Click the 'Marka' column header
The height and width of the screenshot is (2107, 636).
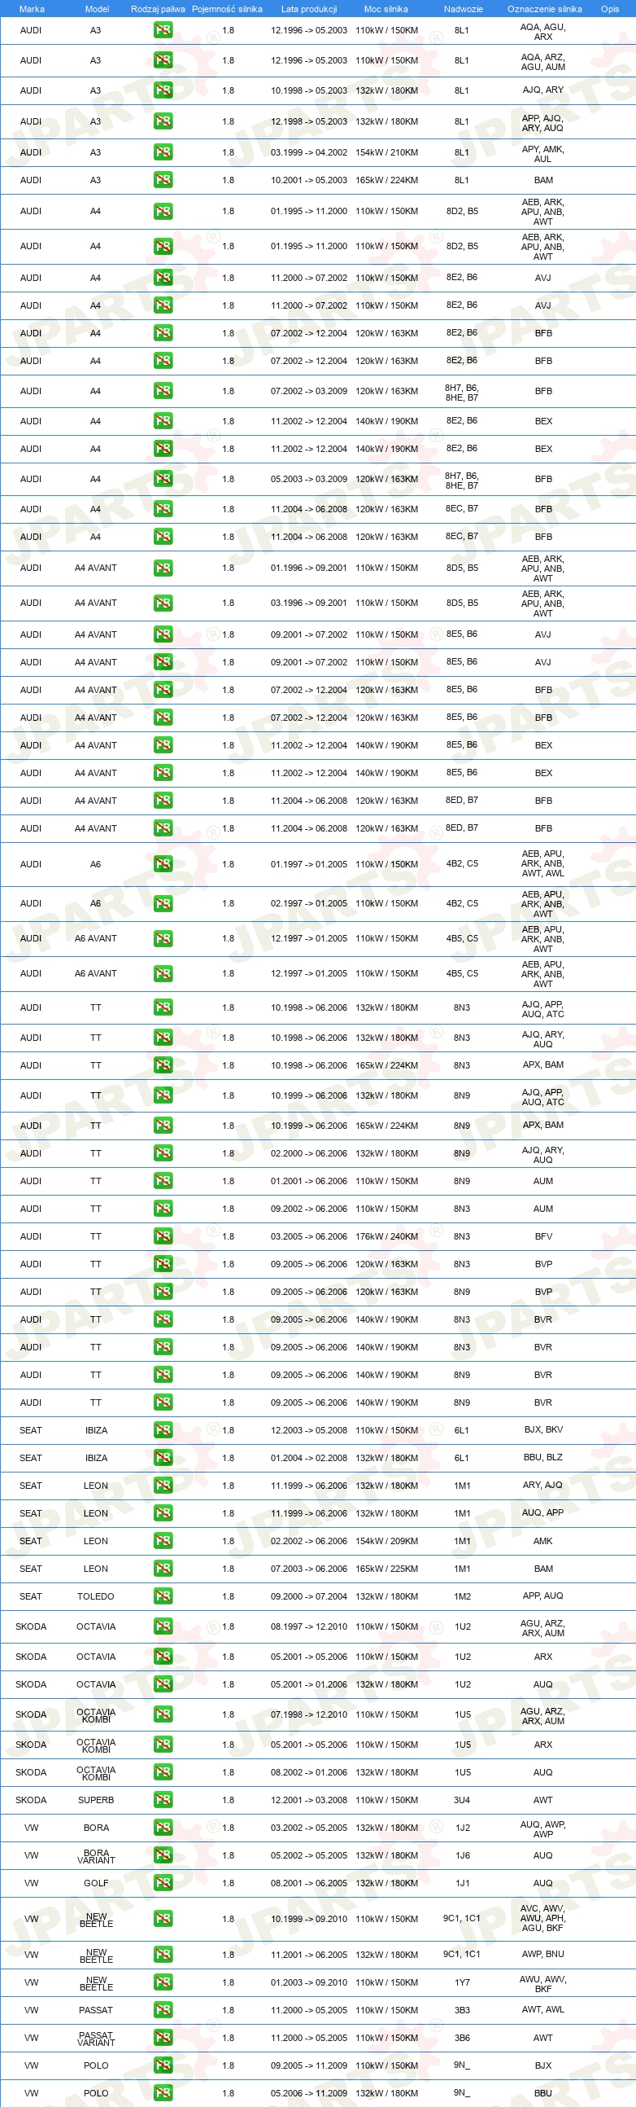(31, 9)
